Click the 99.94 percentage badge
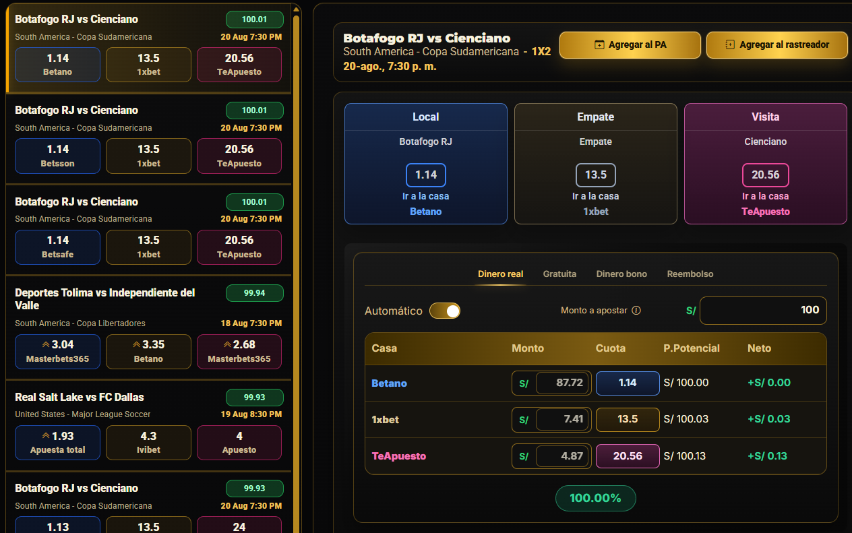The height and width of the screenshot is (533, 852). (x=255, y=293)
